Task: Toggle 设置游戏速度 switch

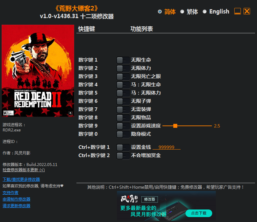Action: (123, 126)
